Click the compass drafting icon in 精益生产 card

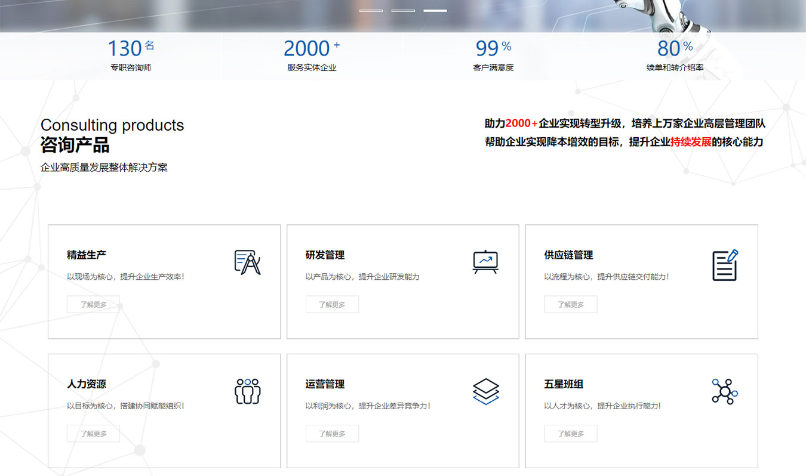(x=247, y=262)
